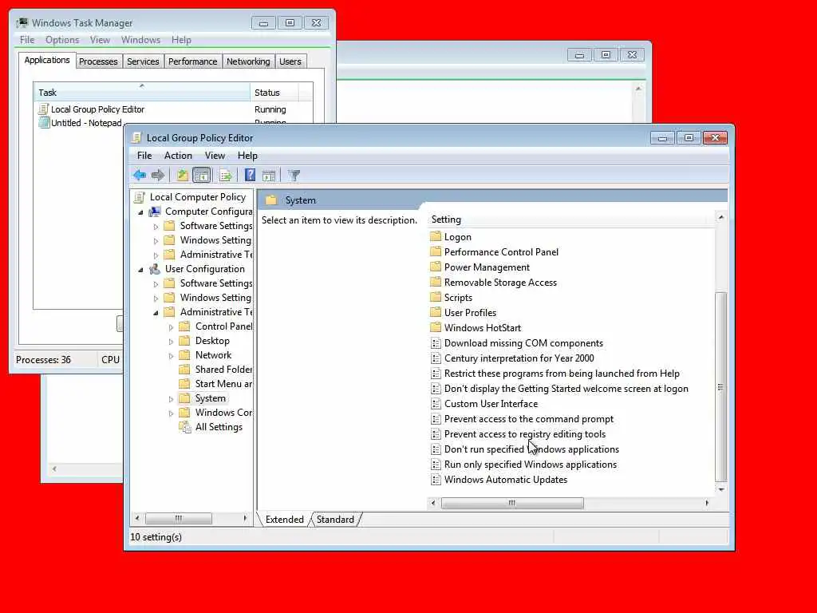Click policy icon beside Custom User Interface
817x613 pixels.
(436, 403)
